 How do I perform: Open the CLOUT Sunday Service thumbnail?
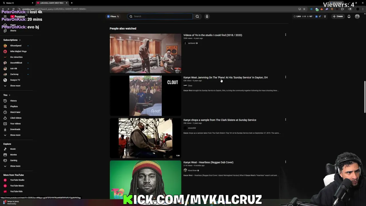(145, 96)
